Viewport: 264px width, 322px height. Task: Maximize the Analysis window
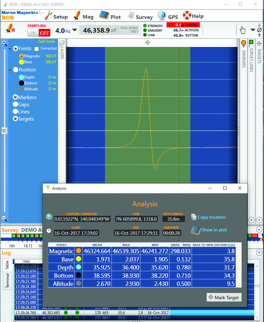pyautogui.click(x=225, y=188)
